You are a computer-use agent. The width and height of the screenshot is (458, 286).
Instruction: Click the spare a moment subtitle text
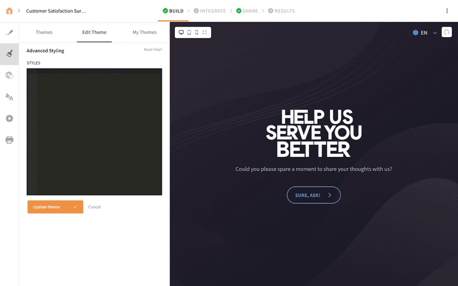coord(314,169)
